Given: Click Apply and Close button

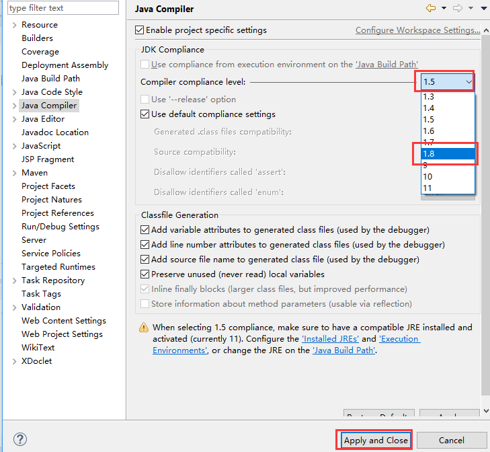Looking at the screenshot, I should coord(376,440).
